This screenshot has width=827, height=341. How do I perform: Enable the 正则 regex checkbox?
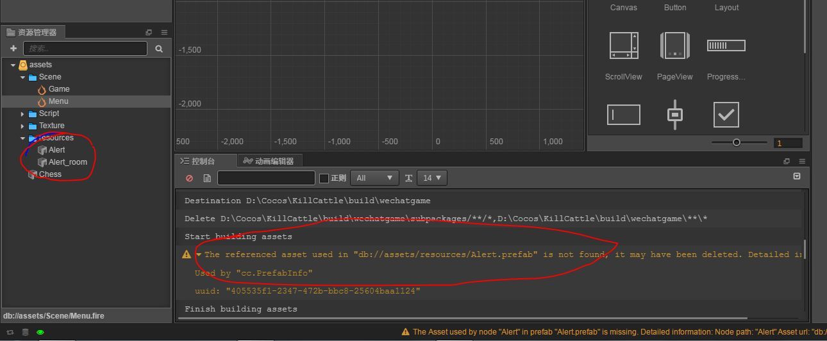tap(324, 178)
